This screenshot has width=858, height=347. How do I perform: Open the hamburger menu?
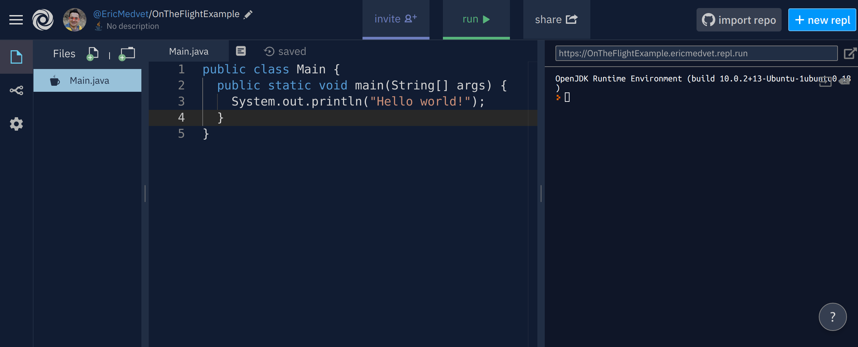click(15, 19)
